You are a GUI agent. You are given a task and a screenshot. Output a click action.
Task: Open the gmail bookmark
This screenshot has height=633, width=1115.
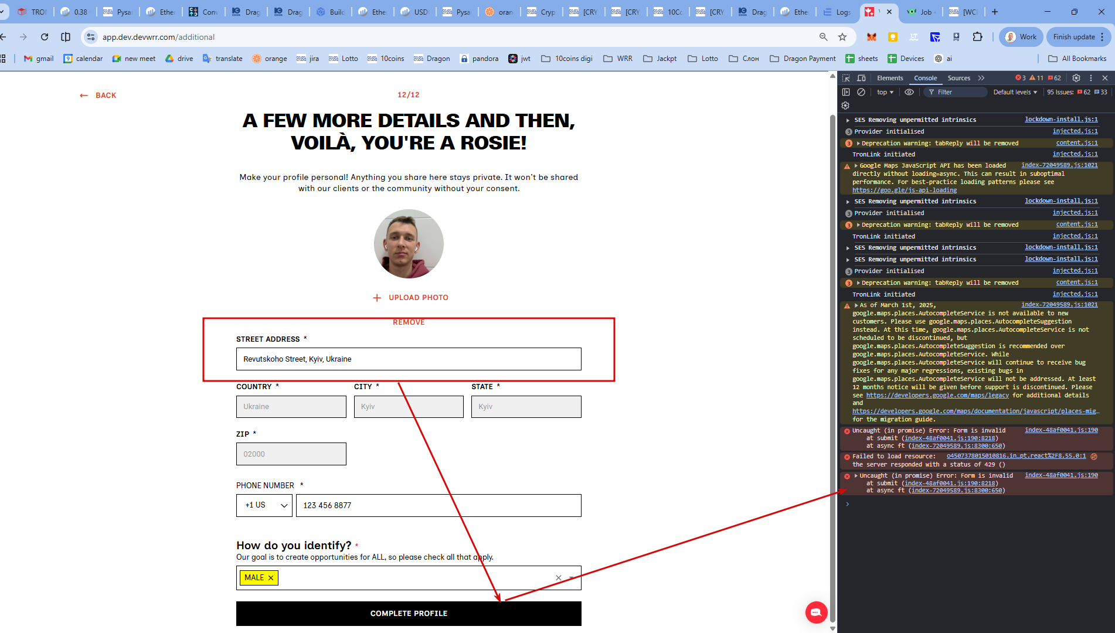coord(39,59)
